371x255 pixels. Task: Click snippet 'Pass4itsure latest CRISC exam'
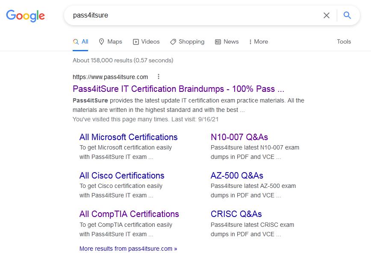(252, 225)
